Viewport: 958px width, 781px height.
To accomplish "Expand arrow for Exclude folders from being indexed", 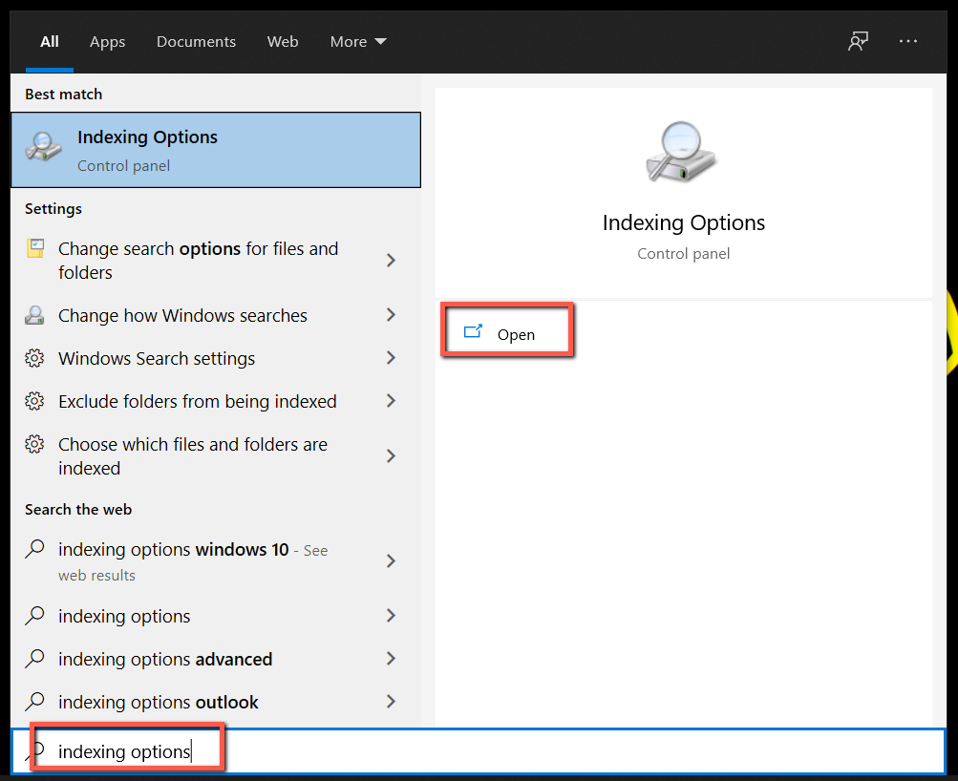I will 391,401.
